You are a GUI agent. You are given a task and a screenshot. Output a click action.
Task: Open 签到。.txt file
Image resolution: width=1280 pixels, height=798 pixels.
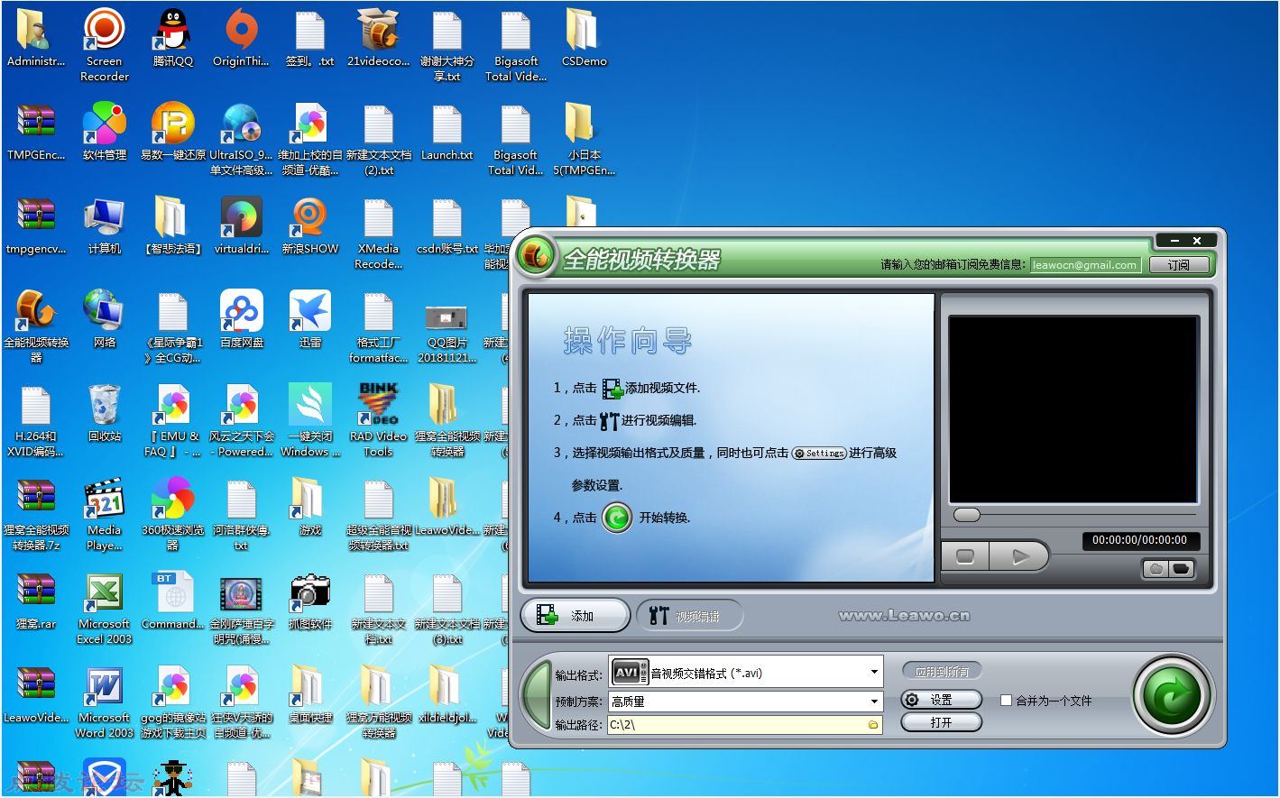pos(309,38)
